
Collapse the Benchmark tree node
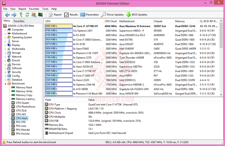pyautogui.click(x=5, y=84)
